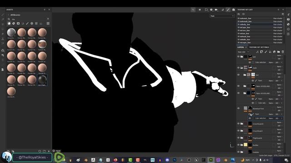Expand the belt folder icon

pyautogui.click(x=241, y=57)
